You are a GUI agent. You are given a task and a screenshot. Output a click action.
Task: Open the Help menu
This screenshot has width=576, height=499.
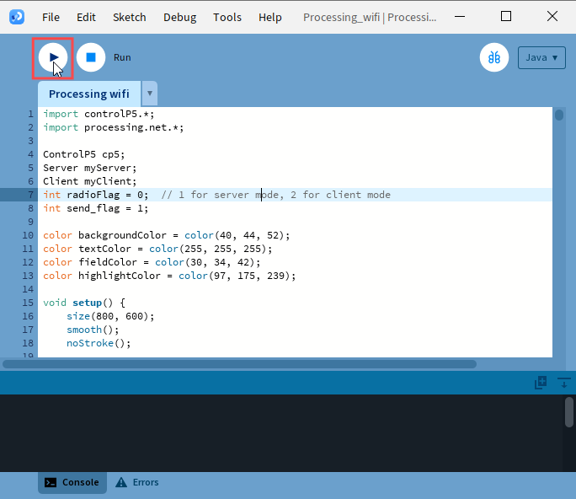(x=270, y=18)
